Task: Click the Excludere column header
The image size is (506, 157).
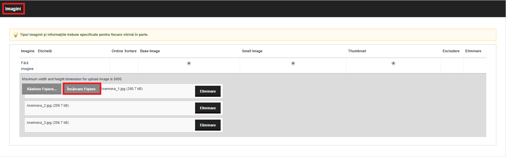Action: (x=451, y=51)
